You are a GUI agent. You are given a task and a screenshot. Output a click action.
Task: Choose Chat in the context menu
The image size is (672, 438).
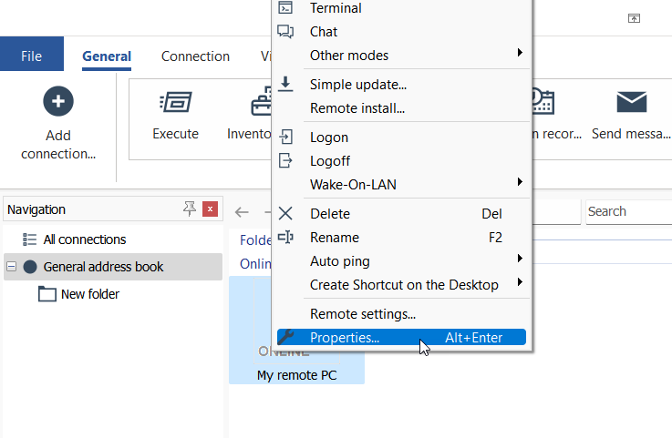(x=324, y=32)
